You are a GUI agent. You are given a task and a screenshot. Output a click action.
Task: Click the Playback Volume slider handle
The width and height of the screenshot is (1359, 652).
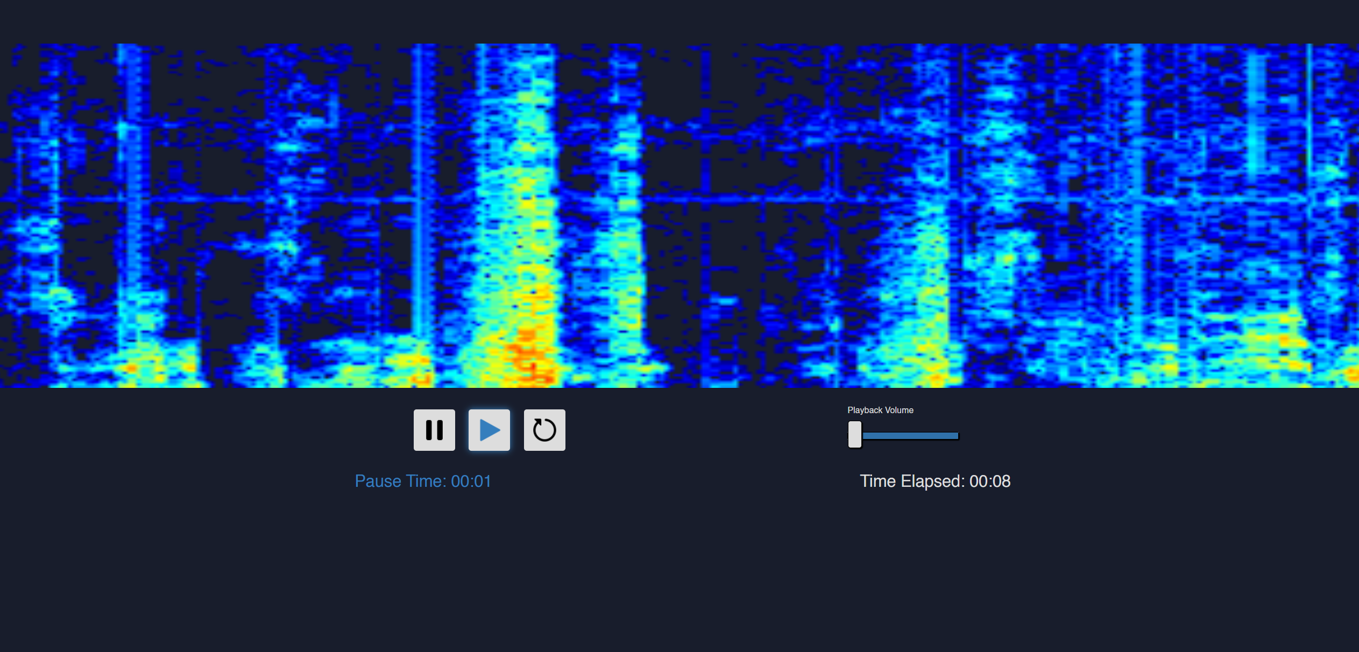coord(854,435)
